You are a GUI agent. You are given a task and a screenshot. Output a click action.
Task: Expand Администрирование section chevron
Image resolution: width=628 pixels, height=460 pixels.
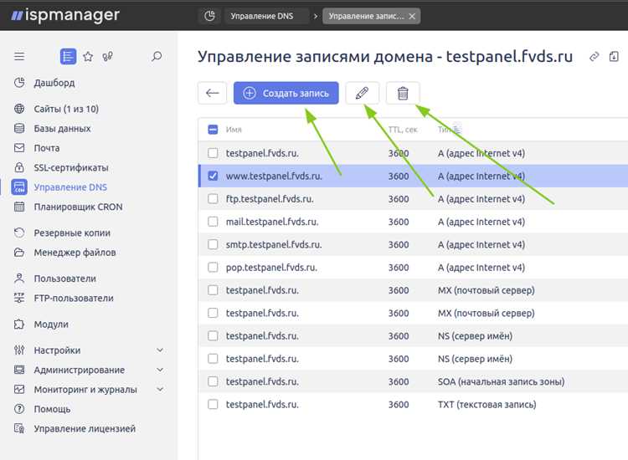[160, 370]
